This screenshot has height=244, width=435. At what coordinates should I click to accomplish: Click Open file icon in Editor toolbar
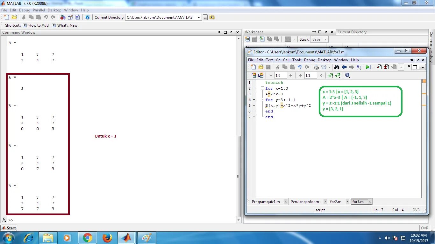pyautogui.click(x=261, y=67)
